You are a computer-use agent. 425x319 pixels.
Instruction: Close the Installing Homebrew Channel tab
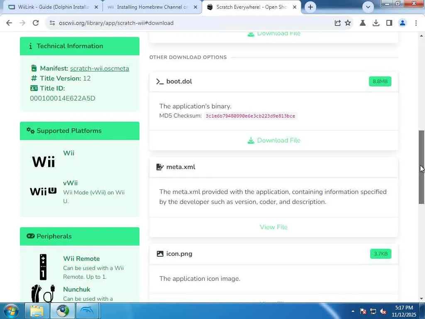click(195, 7)
